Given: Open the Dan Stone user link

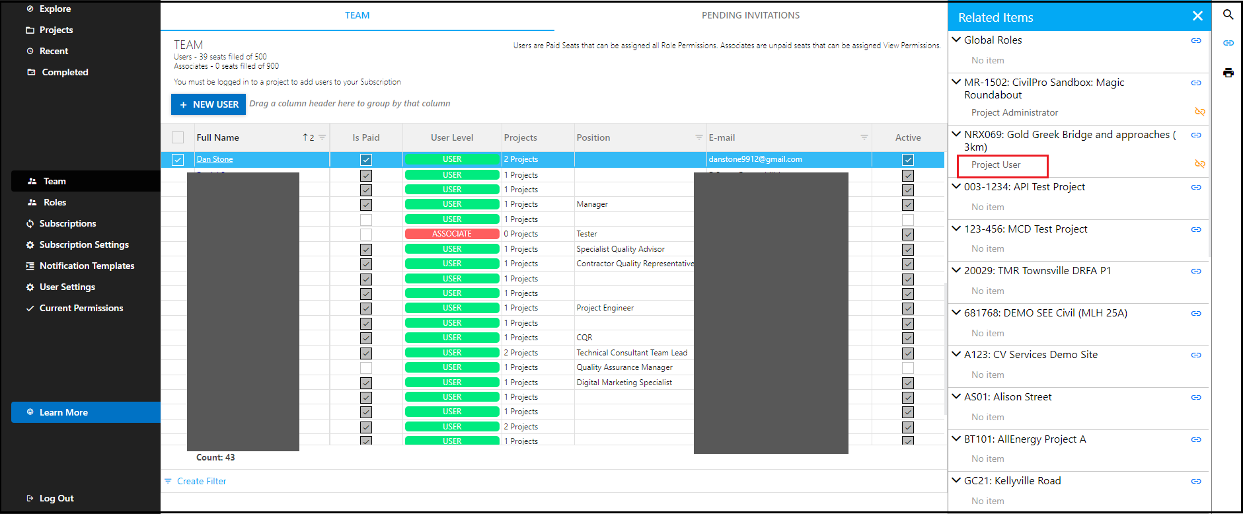Looking at the screenshot, I should [x=215, y=159].
